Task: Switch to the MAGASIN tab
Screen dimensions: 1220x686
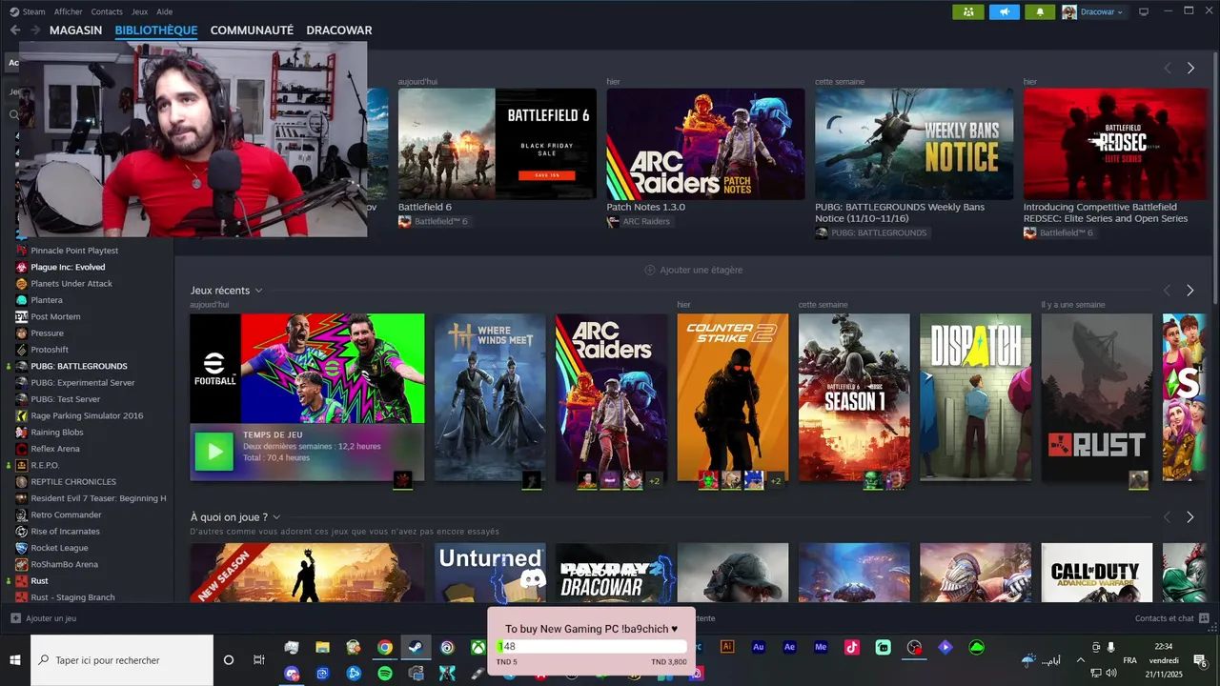Action: 75,30
